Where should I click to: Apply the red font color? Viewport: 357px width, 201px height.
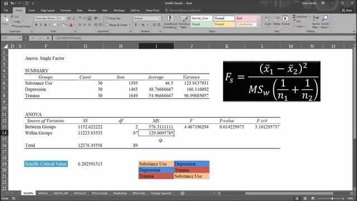click(71, 25)
